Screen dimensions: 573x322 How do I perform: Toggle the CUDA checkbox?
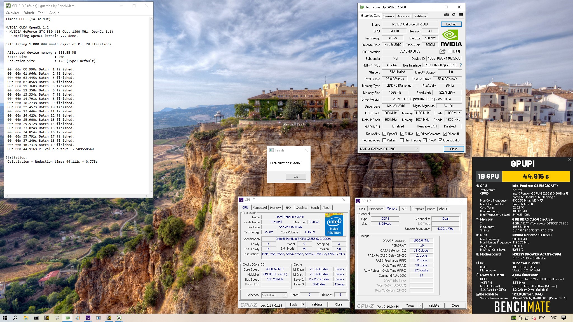[402, 134]
